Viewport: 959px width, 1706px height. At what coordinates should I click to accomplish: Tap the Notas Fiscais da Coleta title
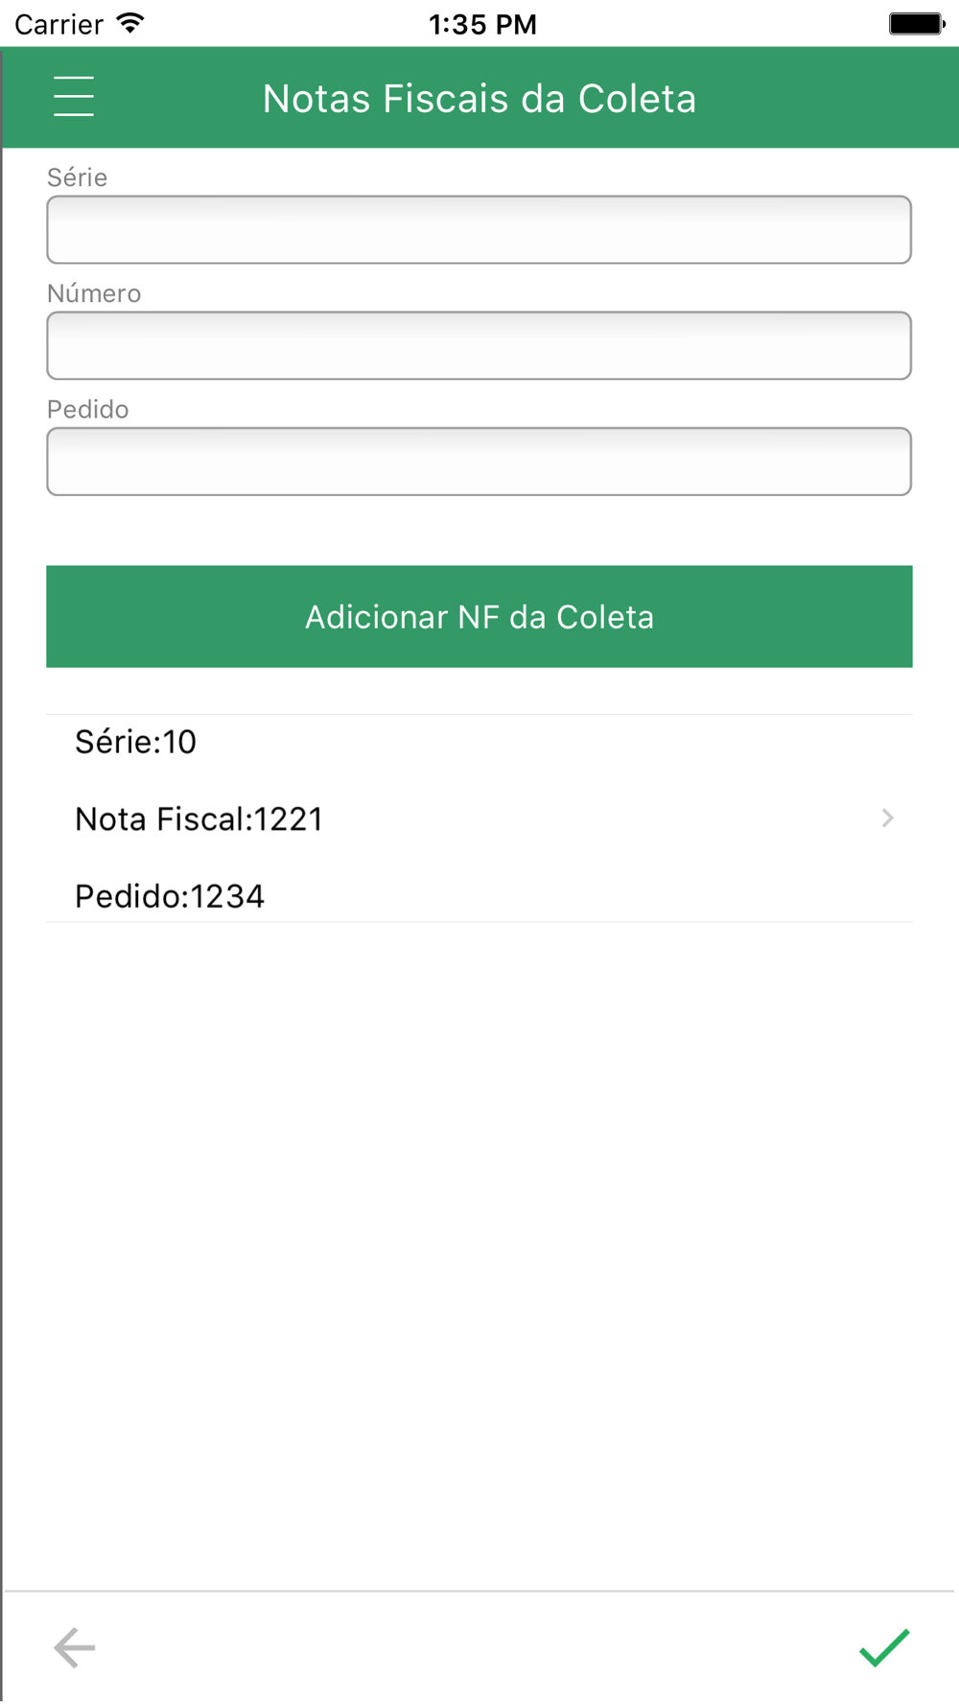(x=479, y=98)
